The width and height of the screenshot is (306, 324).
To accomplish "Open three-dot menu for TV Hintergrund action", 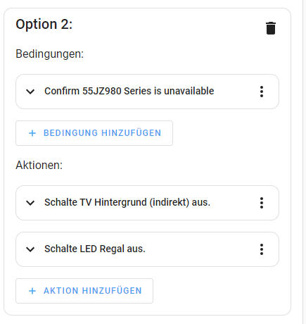I will pyautogui.click(x=262, y=203).
